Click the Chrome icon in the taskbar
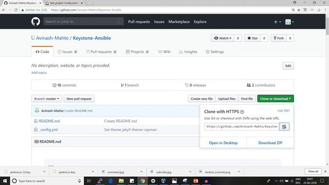Image resolution: width=329 pixels, height=185 pixels. (x=142, y=181)
